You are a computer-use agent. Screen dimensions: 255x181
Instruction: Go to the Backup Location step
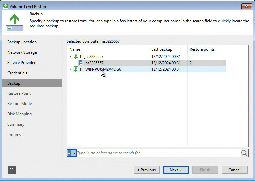tap(22, 42)
